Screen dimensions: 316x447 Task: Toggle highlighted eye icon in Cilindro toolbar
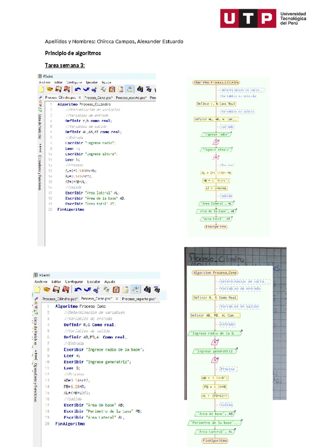click(x=130, y=89)
